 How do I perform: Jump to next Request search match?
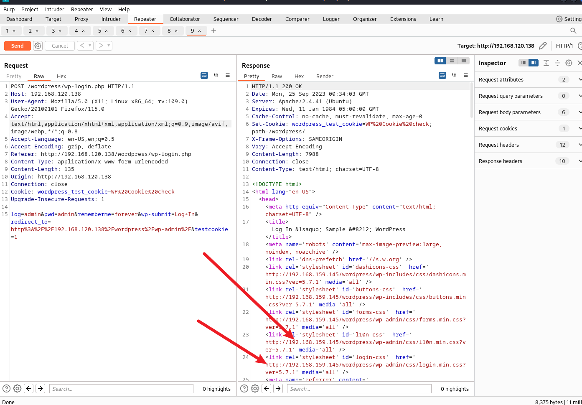(41, 388)
